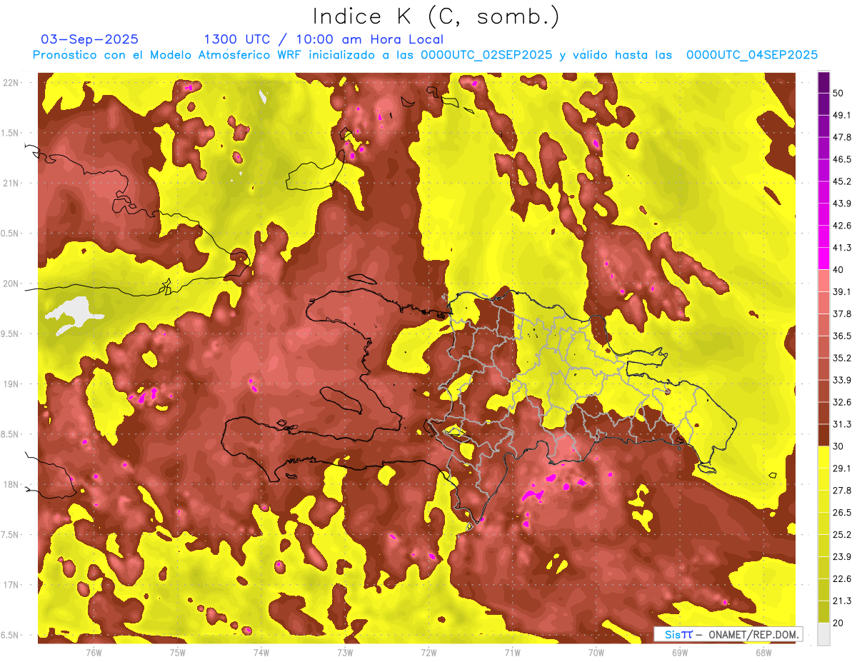The width and height of the screenshot is (857, 662).
Task: Click the map title 'Indice K (C, somb.)'
Action: 436,16
